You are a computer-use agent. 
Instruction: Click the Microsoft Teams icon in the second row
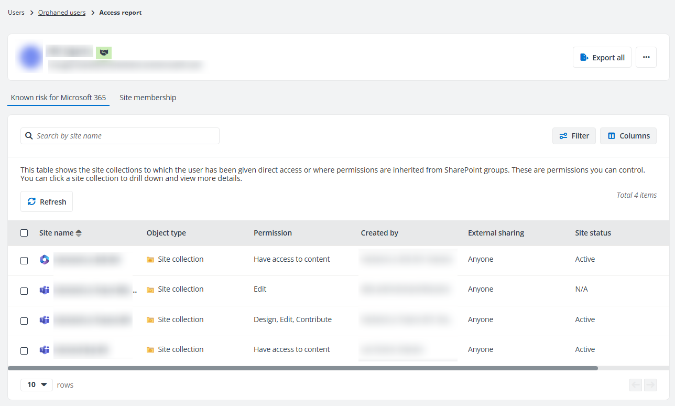tap(44, 290)
